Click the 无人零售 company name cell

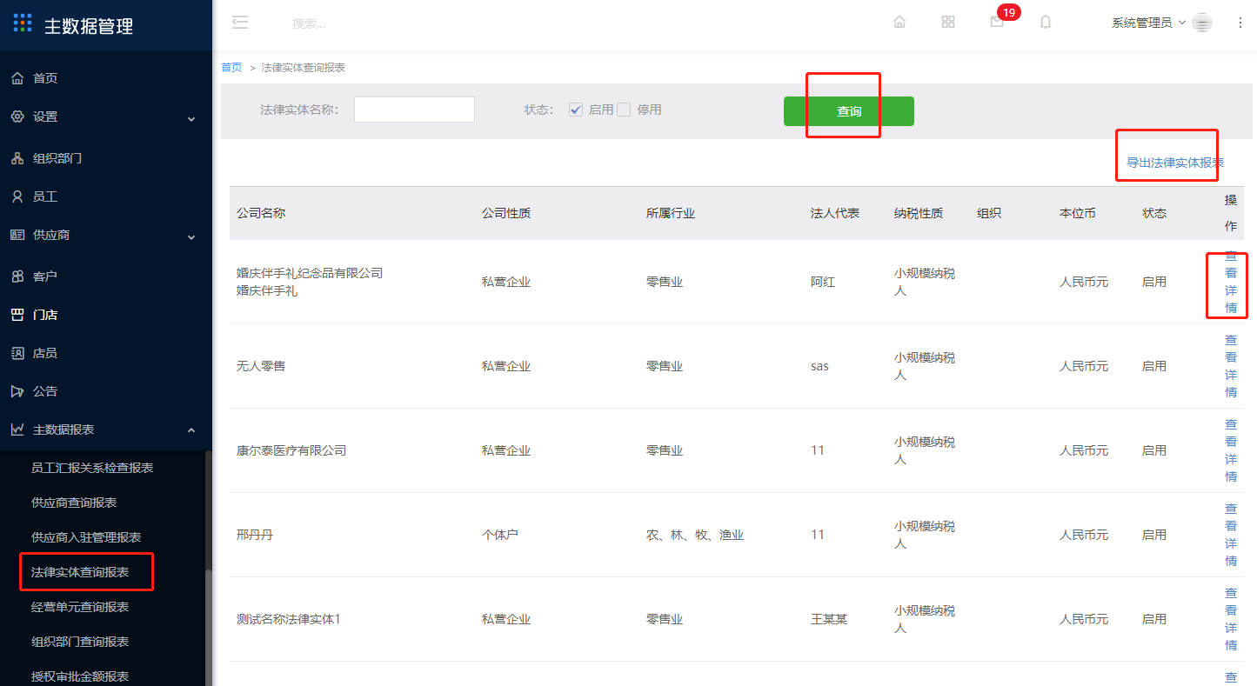261,366
